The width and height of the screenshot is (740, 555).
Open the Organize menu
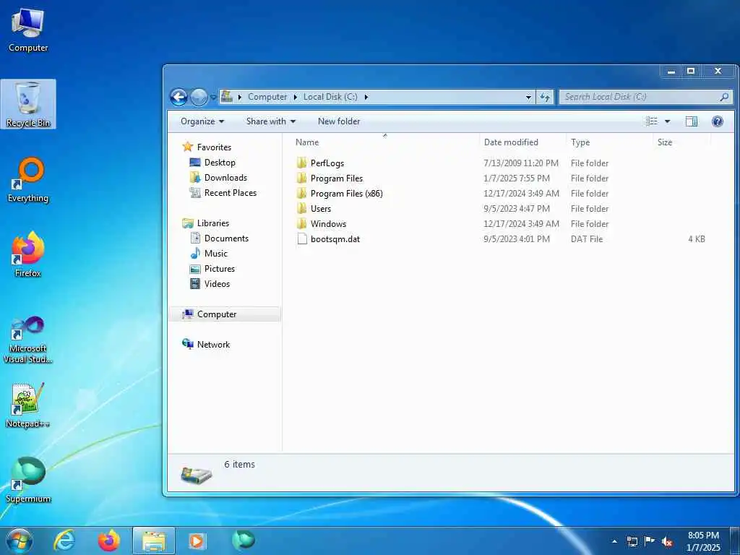202,121
